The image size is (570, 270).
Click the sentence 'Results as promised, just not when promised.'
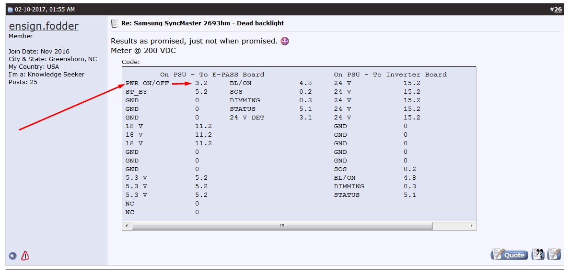pos(194,41)
